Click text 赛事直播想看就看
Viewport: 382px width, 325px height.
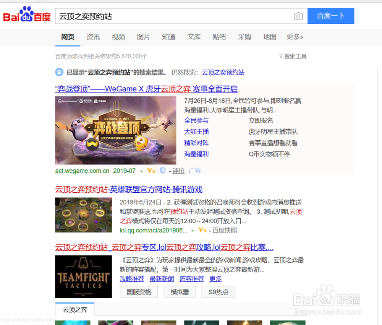click(x=273, y=143)
